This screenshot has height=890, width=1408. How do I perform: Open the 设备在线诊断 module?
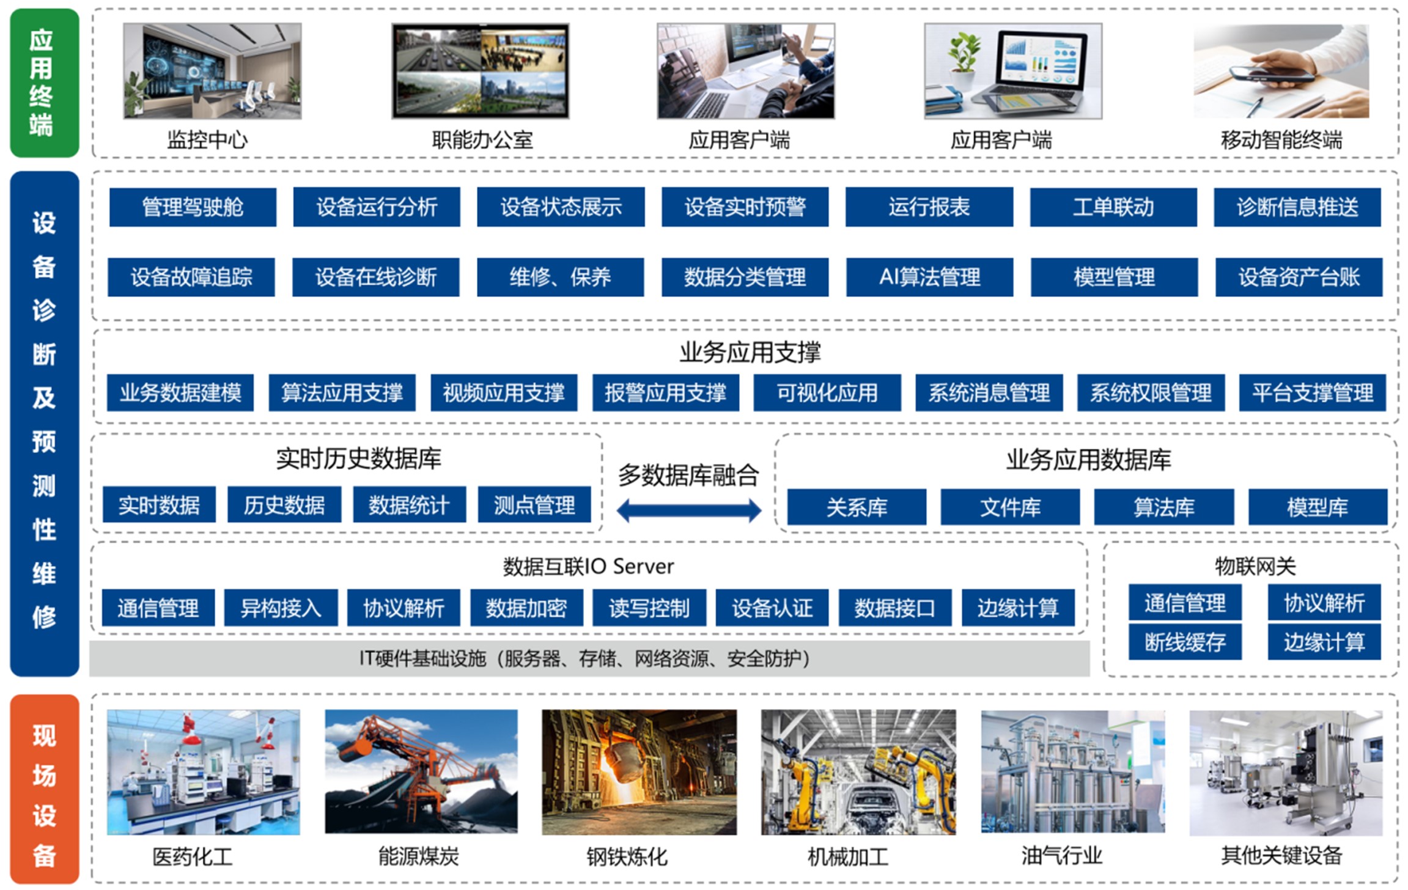click(x=377, y=278)
